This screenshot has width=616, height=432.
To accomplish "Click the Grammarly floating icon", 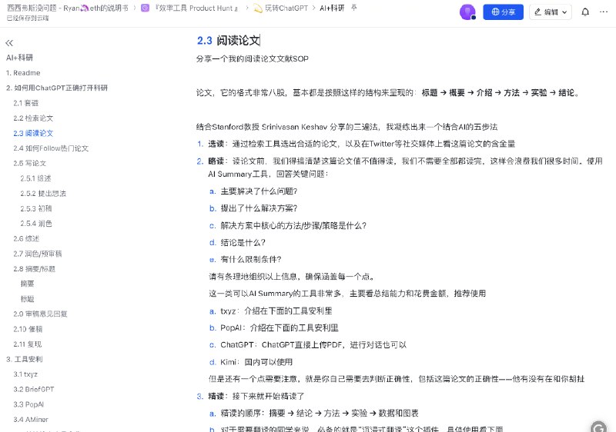I will click(x=599, y=427).
